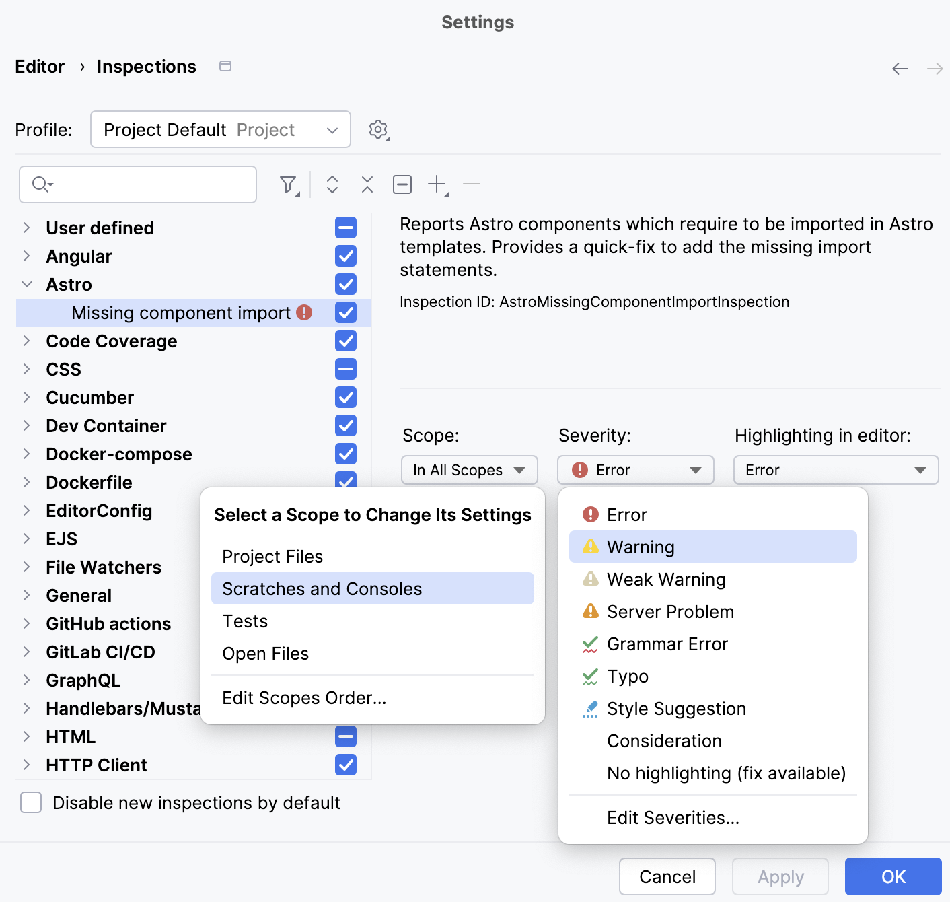Screen dimensions: 950x902
Task: Enable Disable new inspections by default
Action: pos(31,803)
